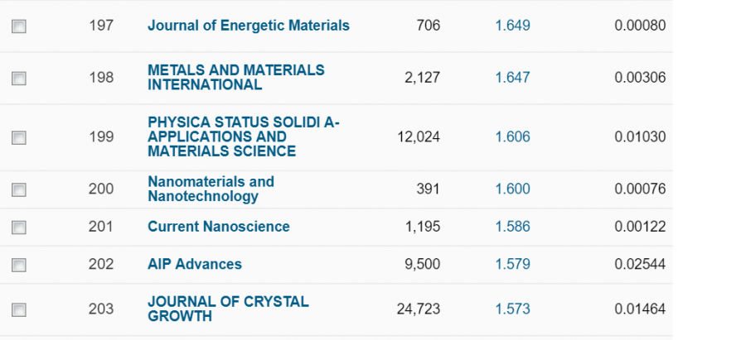
Task: Click the 1.606 impact factor value
Action: (x=512, y=137)
